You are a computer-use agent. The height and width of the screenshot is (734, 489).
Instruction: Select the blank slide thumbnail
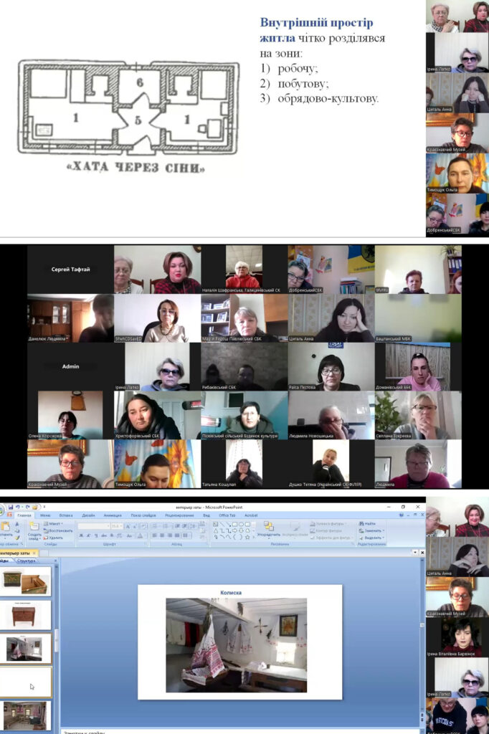point(26,682)
